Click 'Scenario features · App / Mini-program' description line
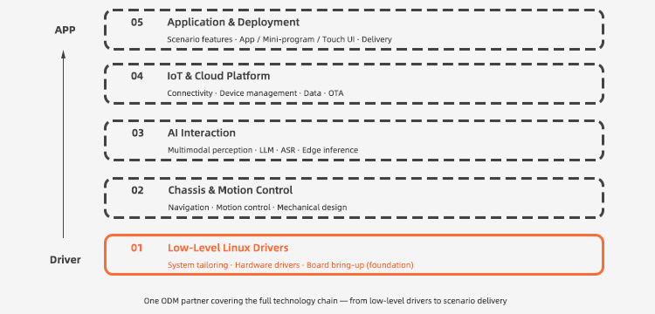The image size is (655, 314). pyautogui.click(x=279, y=39)
